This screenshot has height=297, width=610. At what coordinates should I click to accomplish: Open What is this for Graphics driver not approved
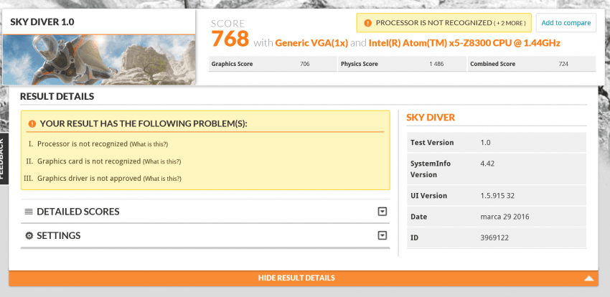click(162, 179)
